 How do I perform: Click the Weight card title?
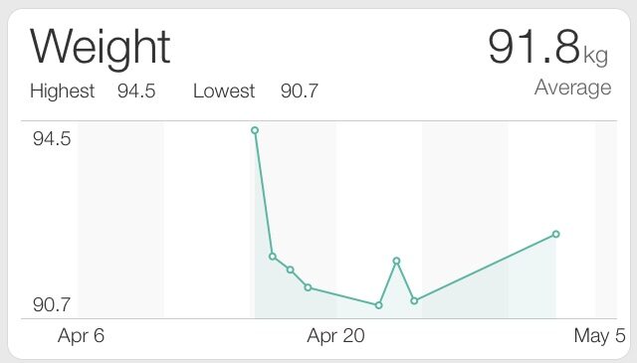pyautogui.click(x=100, y=49)
